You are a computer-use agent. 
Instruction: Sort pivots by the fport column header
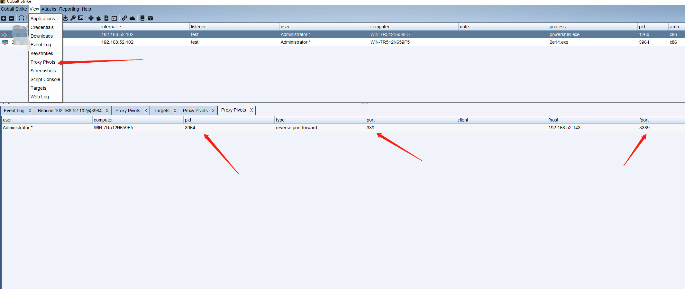tap(662, 120)
